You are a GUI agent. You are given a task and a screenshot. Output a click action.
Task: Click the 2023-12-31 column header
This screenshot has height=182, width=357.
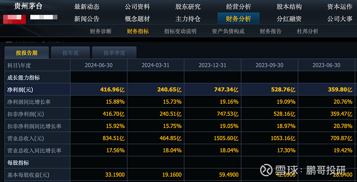[212, 65]
